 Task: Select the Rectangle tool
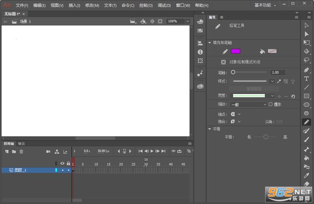[306, 96]
